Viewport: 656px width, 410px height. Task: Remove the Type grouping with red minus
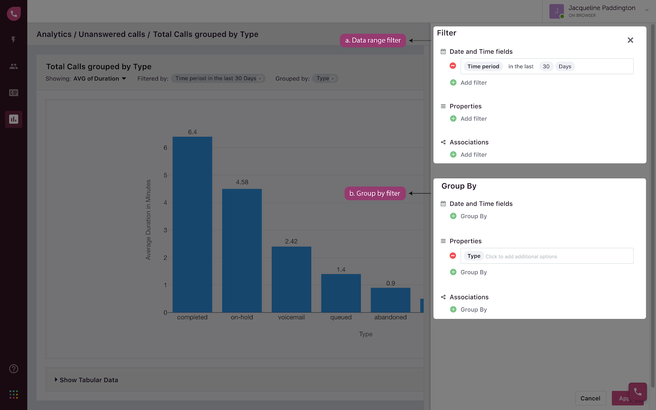[453, 255]
